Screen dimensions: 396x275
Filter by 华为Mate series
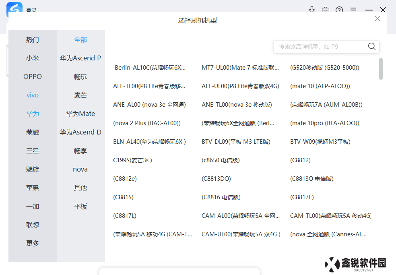(x=80, y=114)
